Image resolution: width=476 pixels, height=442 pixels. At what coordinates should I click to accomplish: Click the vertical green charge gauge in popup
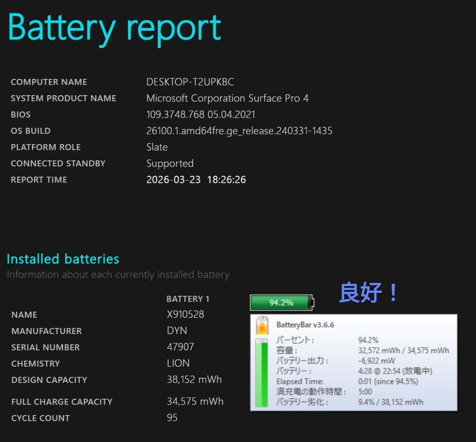pos(261,372)
